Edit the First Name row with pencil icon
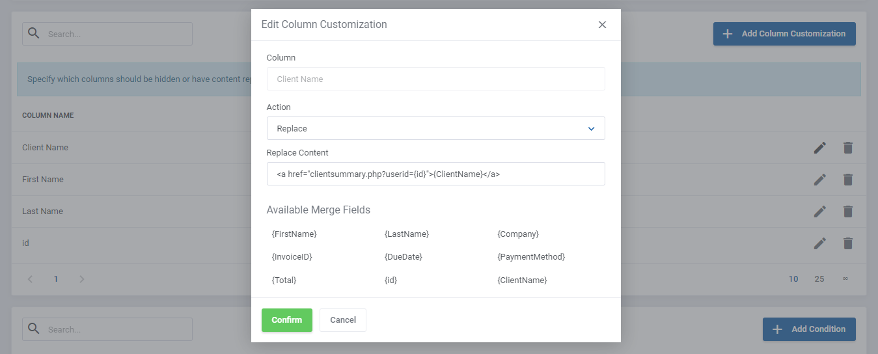This screenshot has height=354, width=878. tap(819, 180)
